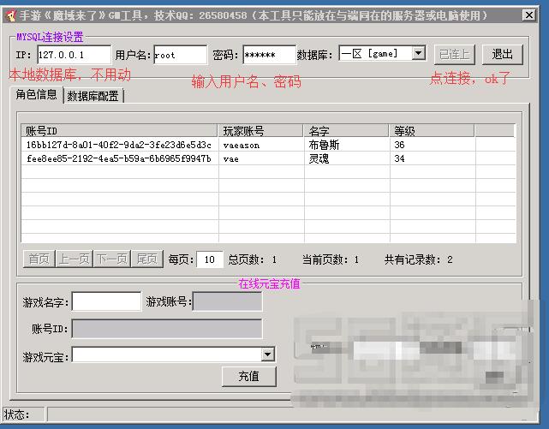Jump to last page with 尾页

pos(147,259)
